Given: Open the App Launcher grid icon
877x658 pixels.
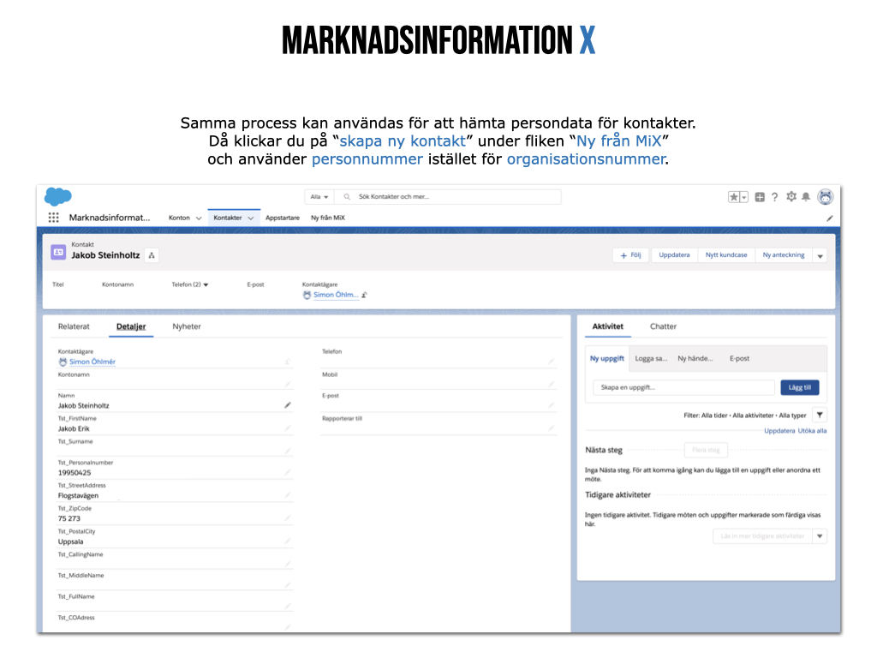Looking at the screenshot, I should pyautogui.click(x=54, y=218).
